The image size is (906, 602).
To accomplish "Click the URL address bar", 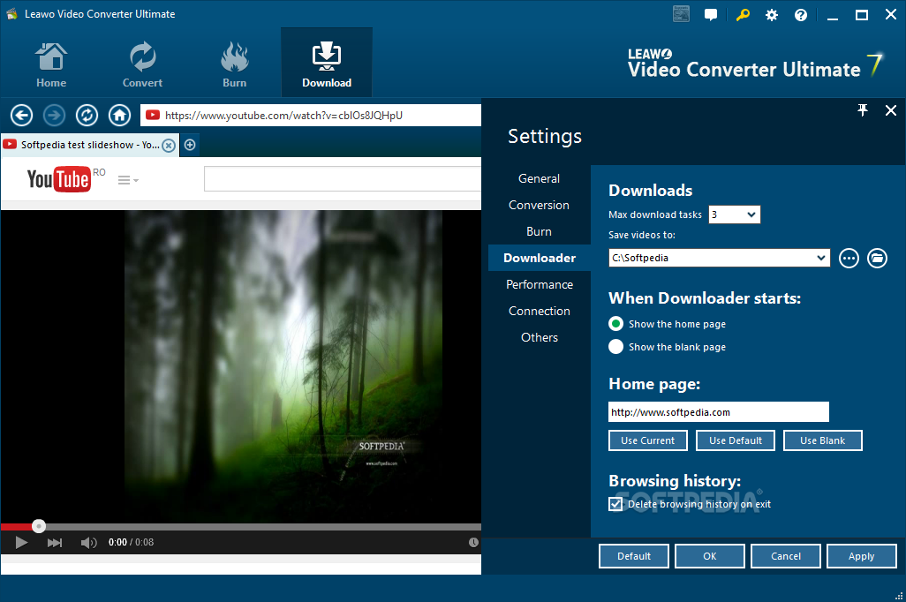I will [x=311, y=115].
